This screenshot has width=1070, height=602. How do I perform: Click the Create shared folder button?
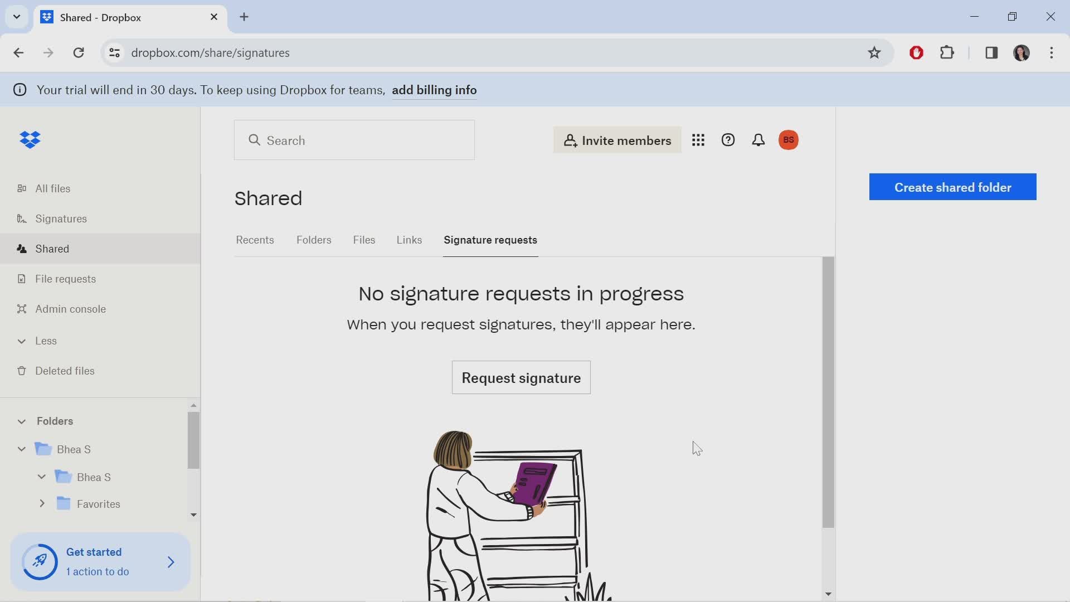click(952, 187)
